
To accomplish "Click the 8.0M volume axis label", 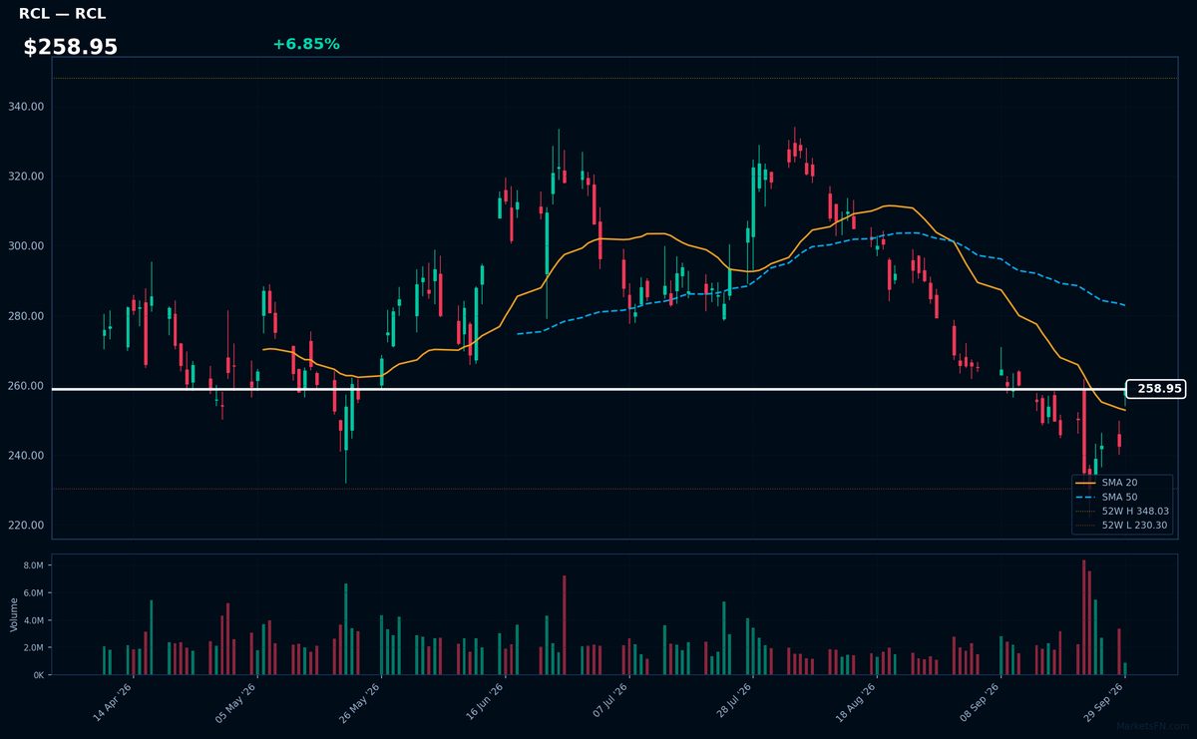I will (x=33, y=565).
